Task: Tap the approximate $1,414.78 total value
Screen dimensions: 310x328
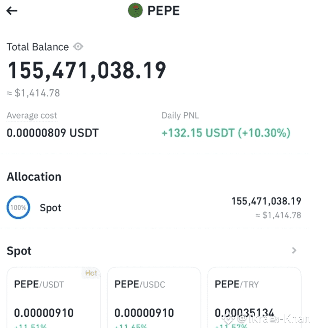Action: click(x=33, y=93)
